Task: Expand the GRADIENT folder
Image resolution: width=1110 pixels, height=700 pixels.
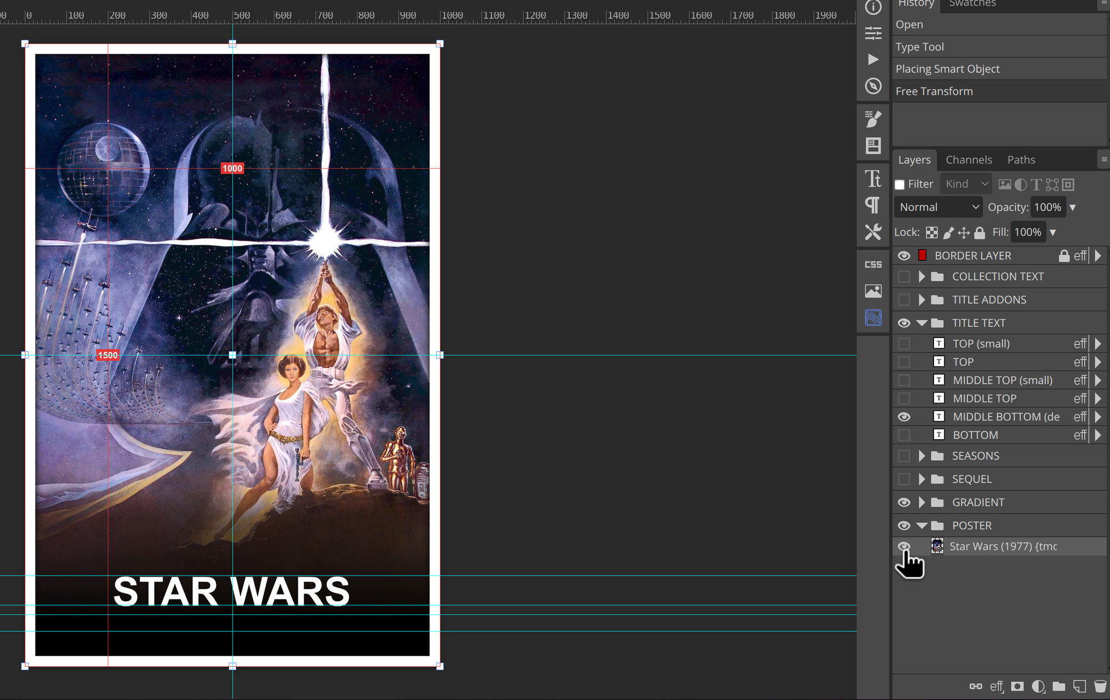Action: 922,502
